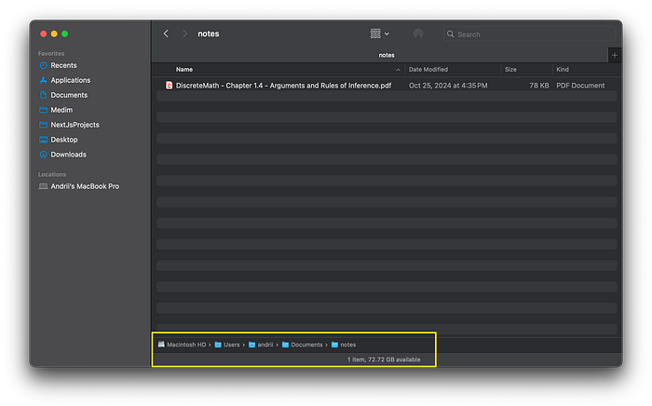652x406 pixels.
Task: Click the 78 KB size value
Action: [x=539, y=86]
